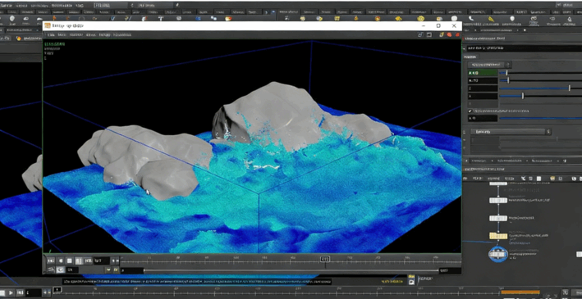Image resolution: width=582 pixels, height=299 pixels.
Task: Click the pencil icon in top bar
Action: (x=177, y=5)
